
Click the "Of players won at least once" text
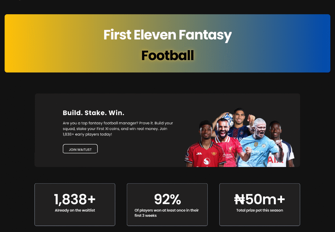(167, 213)
